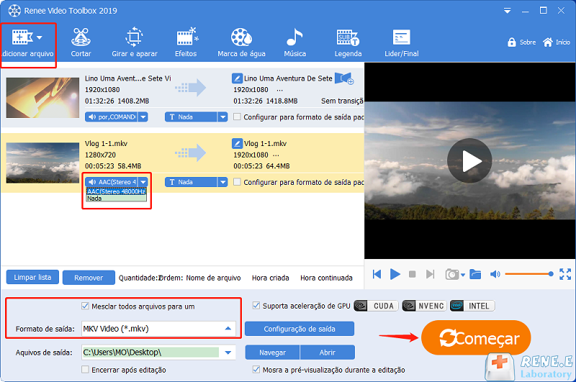Image resolution: width=576 pixels, height=382 pixels.
Task: Click Remover button
Action: 89,278
